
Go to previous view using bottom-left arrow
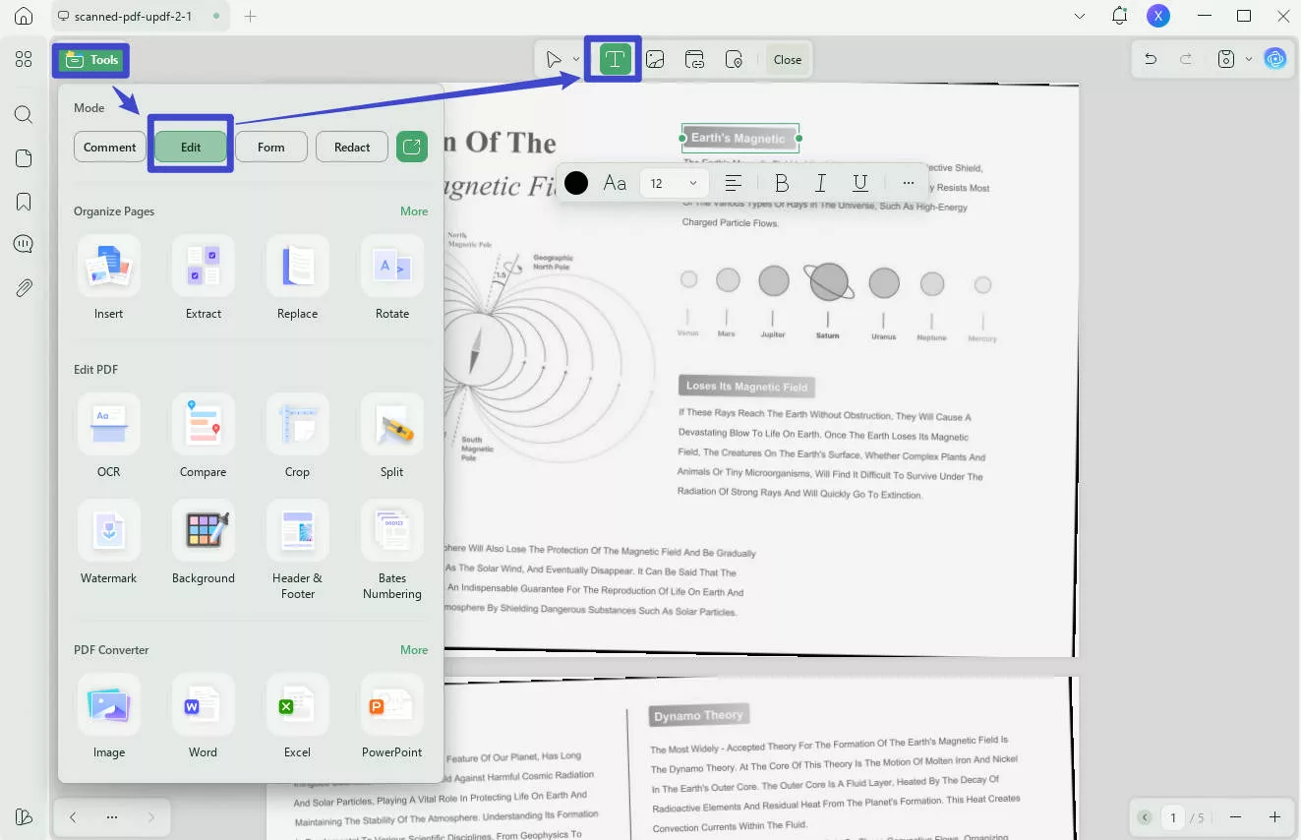pyautogui.click(x=73, y=817)
